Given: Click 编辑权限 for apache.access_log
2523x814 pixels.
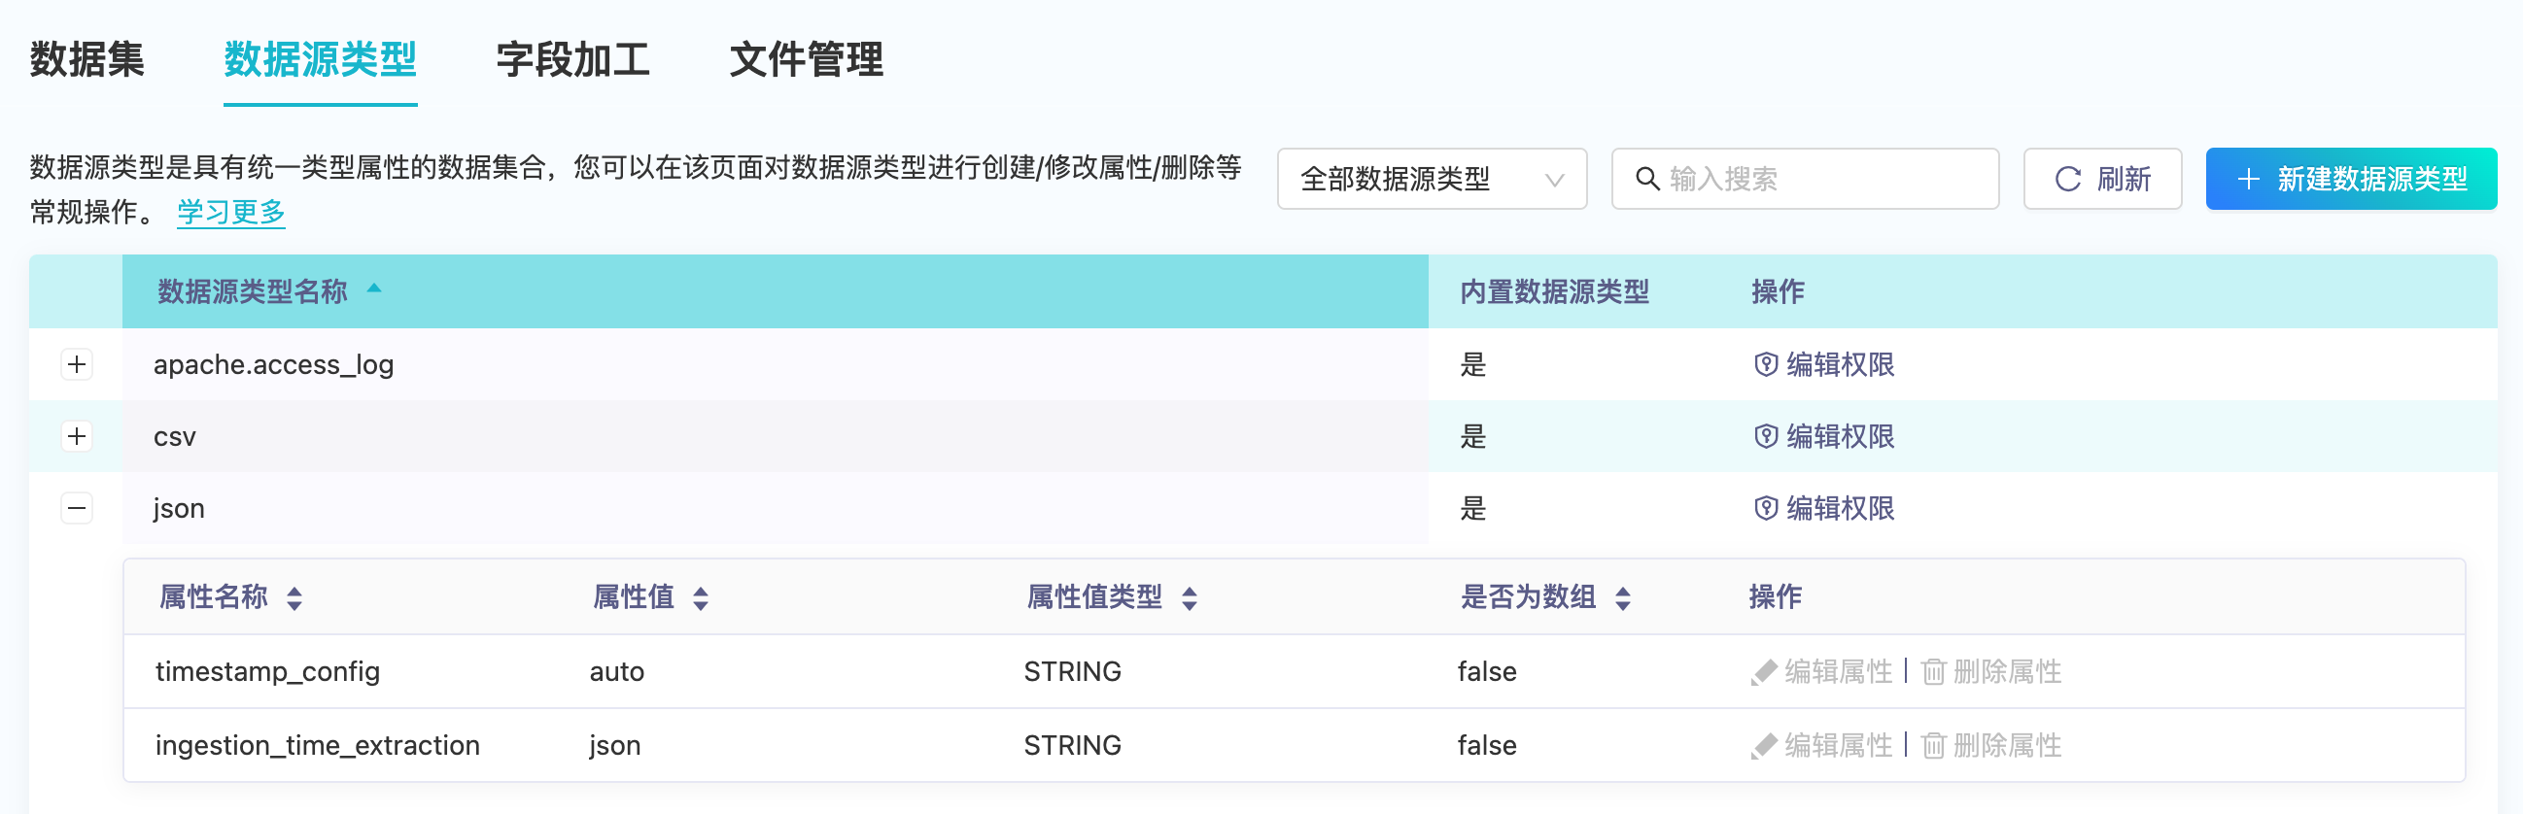Looking at the screenshot, I should [x=1823, y=364].
